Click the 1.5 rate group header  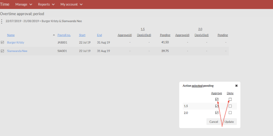point(142,29)
